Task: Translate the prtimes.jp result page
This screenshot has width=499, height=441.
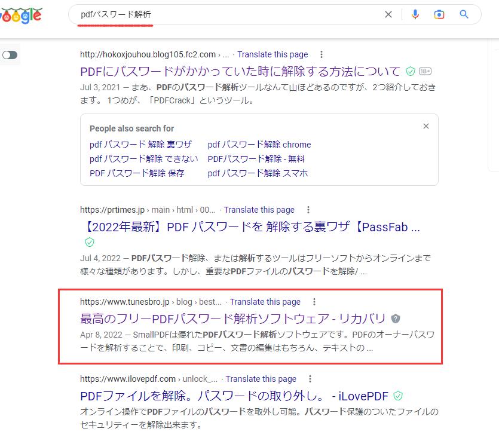Action: point(259,210)
